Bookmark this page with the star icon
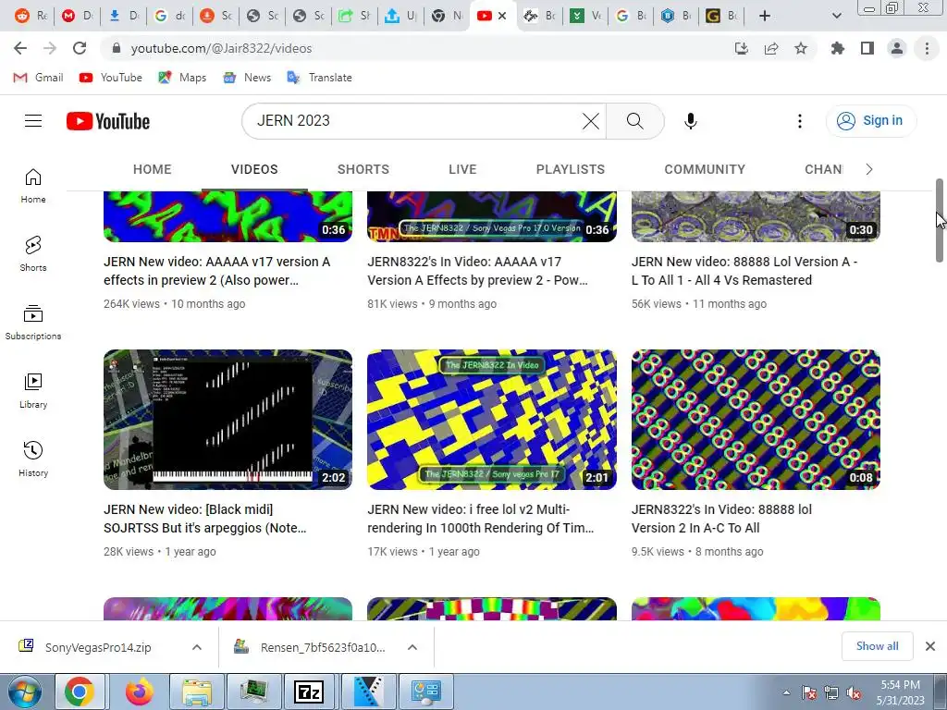Screen dimensions: 947x710 (x=800, y=48)
